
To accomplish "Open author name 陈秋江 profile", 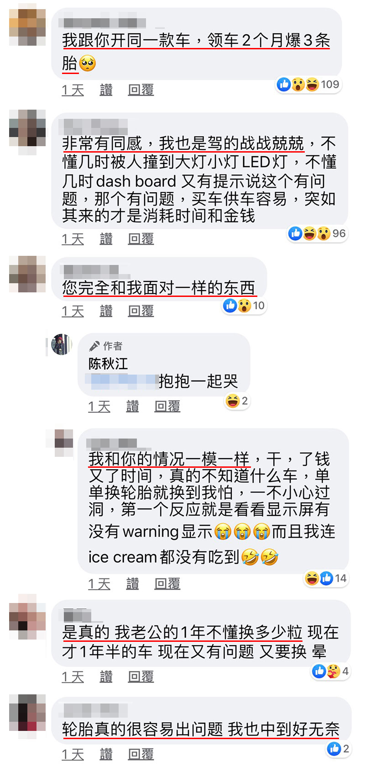I will point(108,364).
